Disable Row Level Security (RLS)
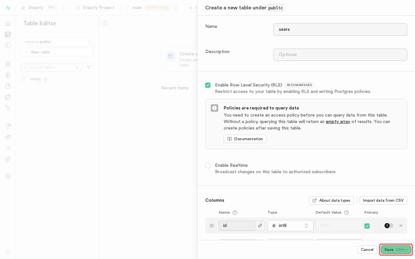Viewport: 415px width, 259px height. tap(208, 85)
